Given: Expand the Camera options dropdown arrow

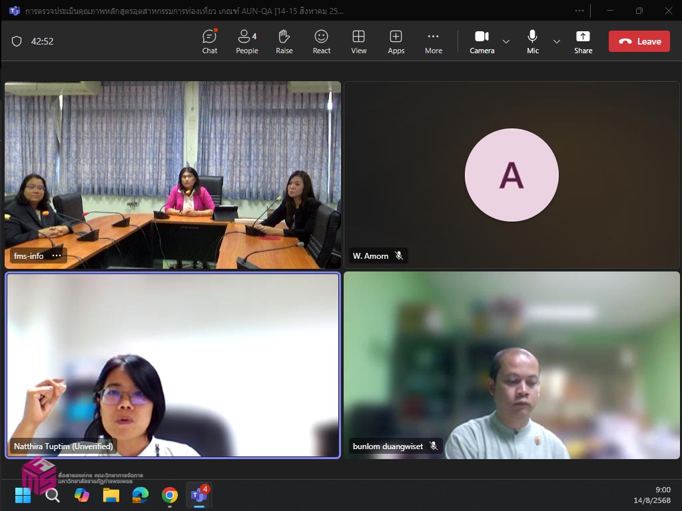Looking at the screenshot, I should pyautogui.click(x=506, y=41).
